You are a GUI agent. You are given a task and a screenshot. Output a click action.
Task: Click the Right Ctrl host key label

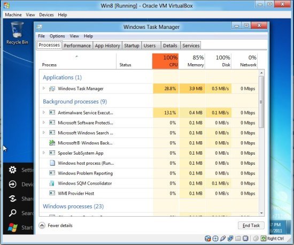point(275,239)
